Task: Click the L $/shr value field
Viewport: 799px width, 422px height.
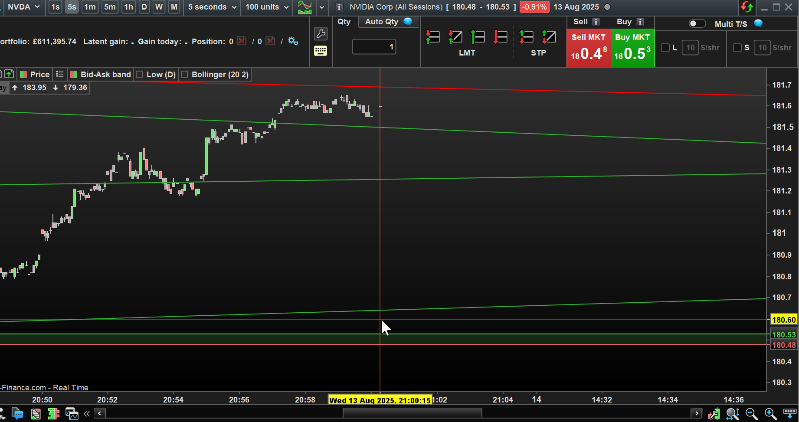Action: (x=691, y=48)
